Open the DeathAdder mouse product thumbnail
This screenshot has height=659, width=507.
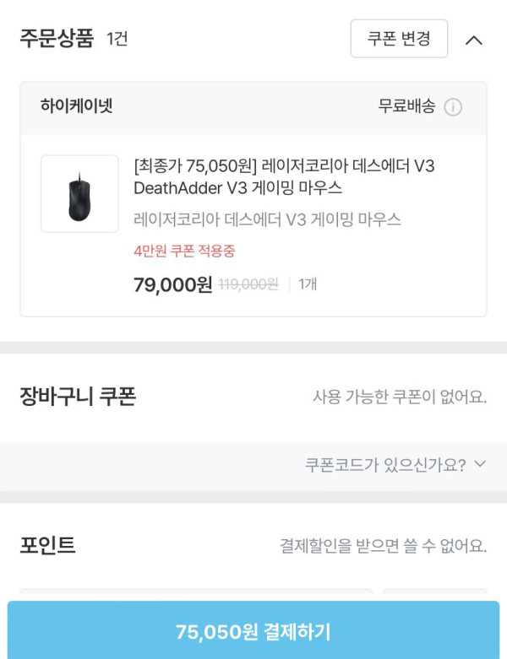(79, 193)
